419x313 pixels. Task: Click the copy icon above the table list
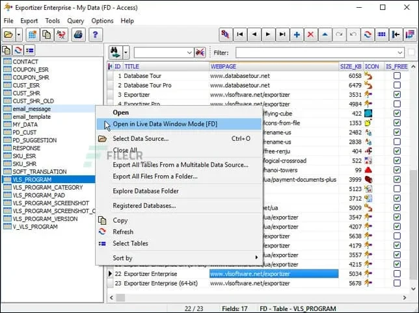pos(7,50)
